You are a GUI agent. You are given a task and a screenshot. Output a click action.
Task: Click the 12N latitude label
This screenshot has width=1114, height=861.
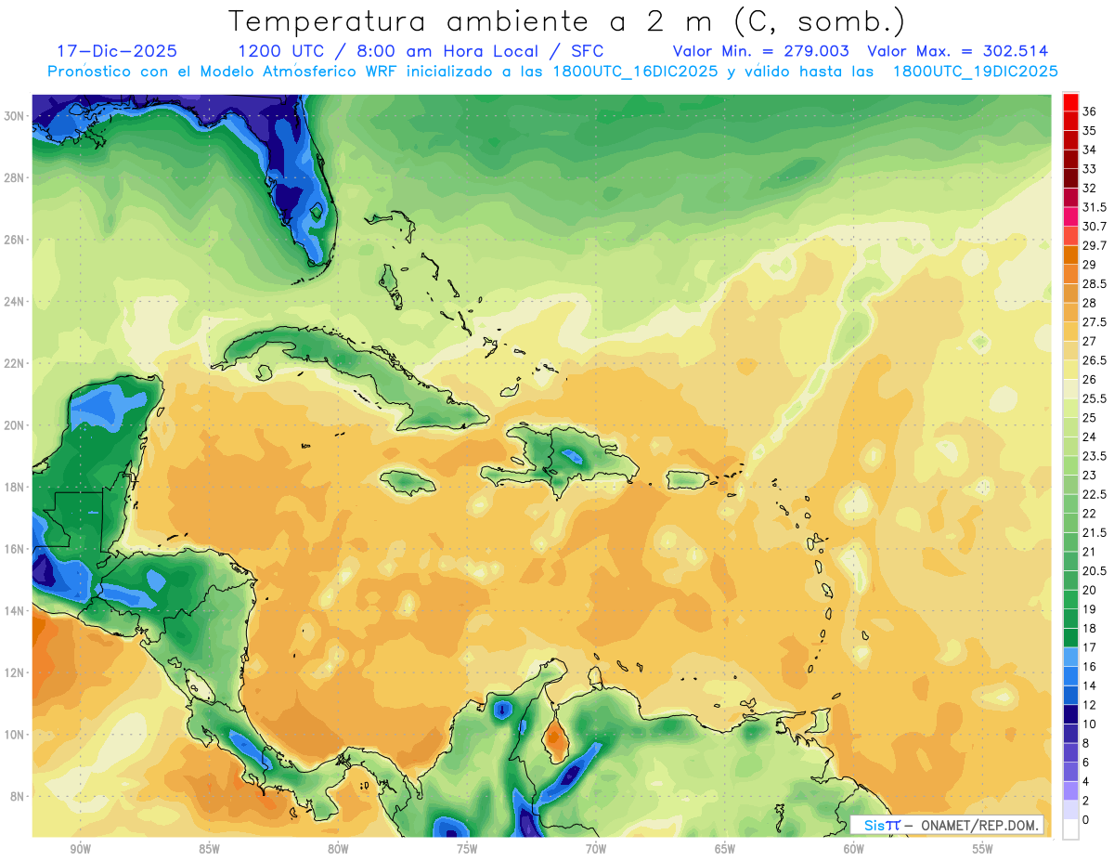[x=15, y=672]
